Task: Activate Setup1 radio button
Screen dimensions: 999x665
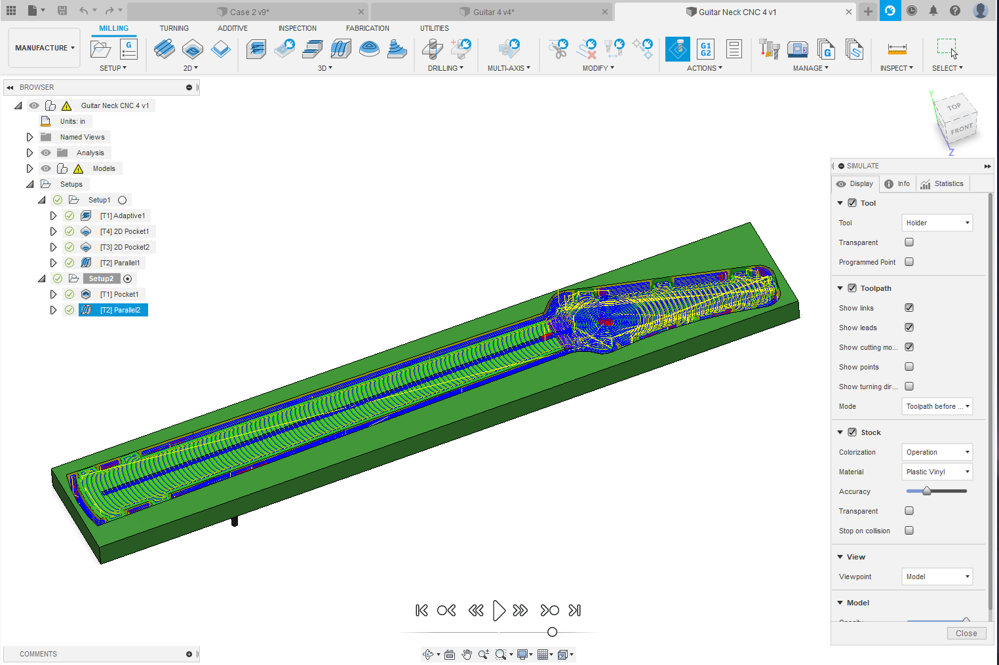Action: [x=122, y=200]
